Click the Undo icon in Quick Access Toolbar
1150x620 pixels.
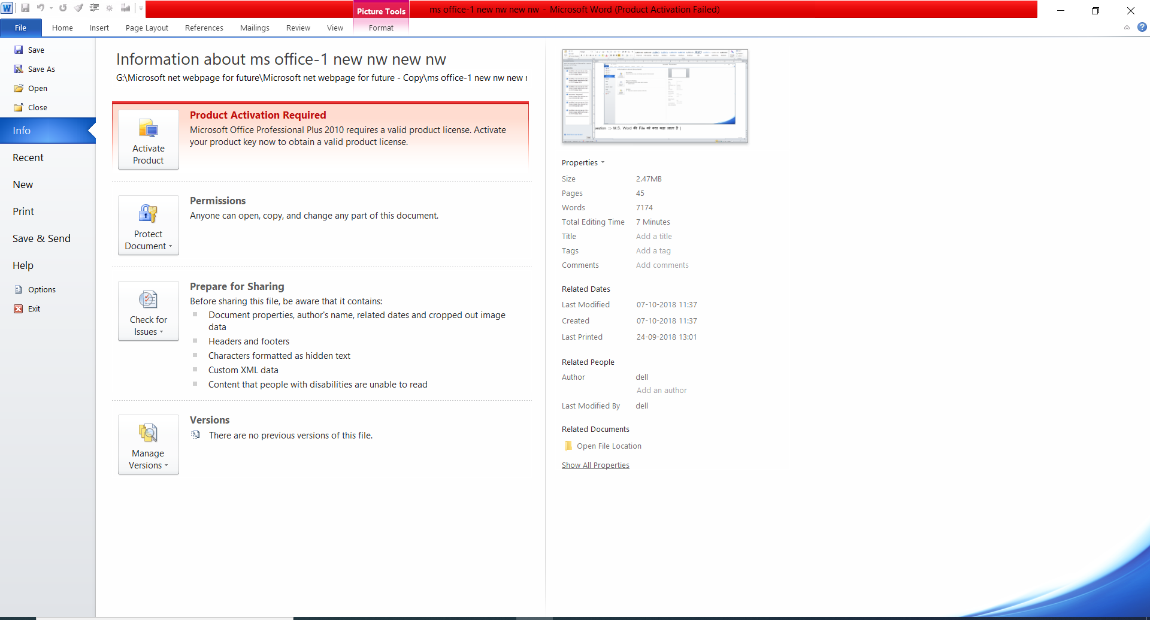point(41,8)
